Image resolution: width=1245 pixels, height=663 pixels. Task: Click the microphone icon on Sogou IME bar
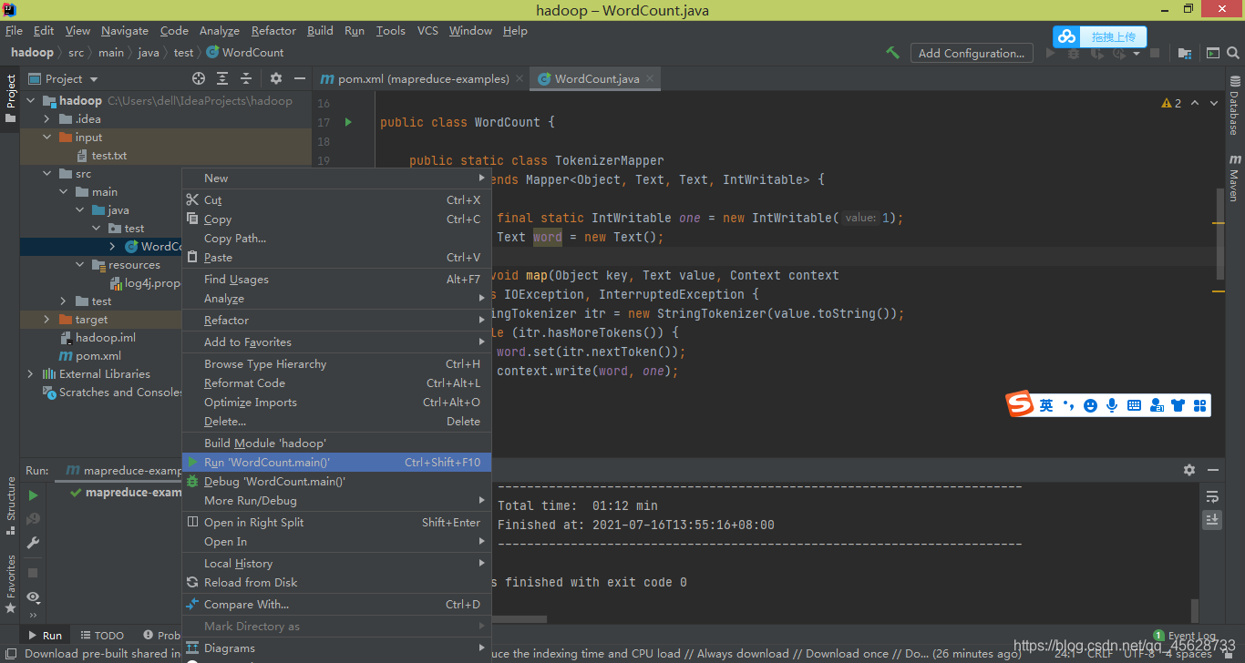tap(1112, 405)
